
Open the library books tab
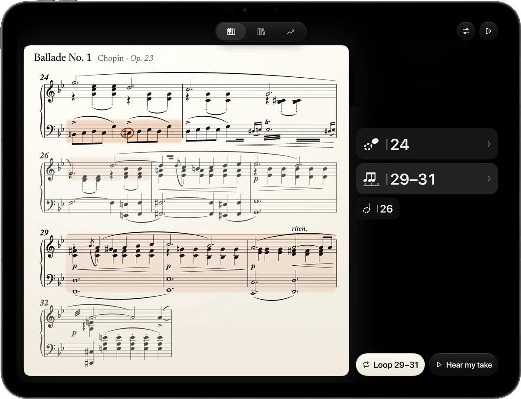pos(261,32)
